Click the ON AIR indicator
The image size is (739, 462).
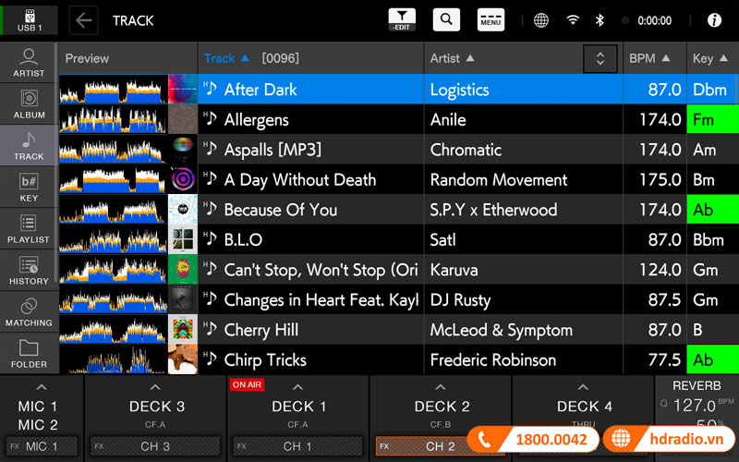(x=247, y=384)
